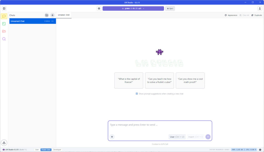Open options menu for Unnamed Chat
264x152 pixels.
(53, 21)
